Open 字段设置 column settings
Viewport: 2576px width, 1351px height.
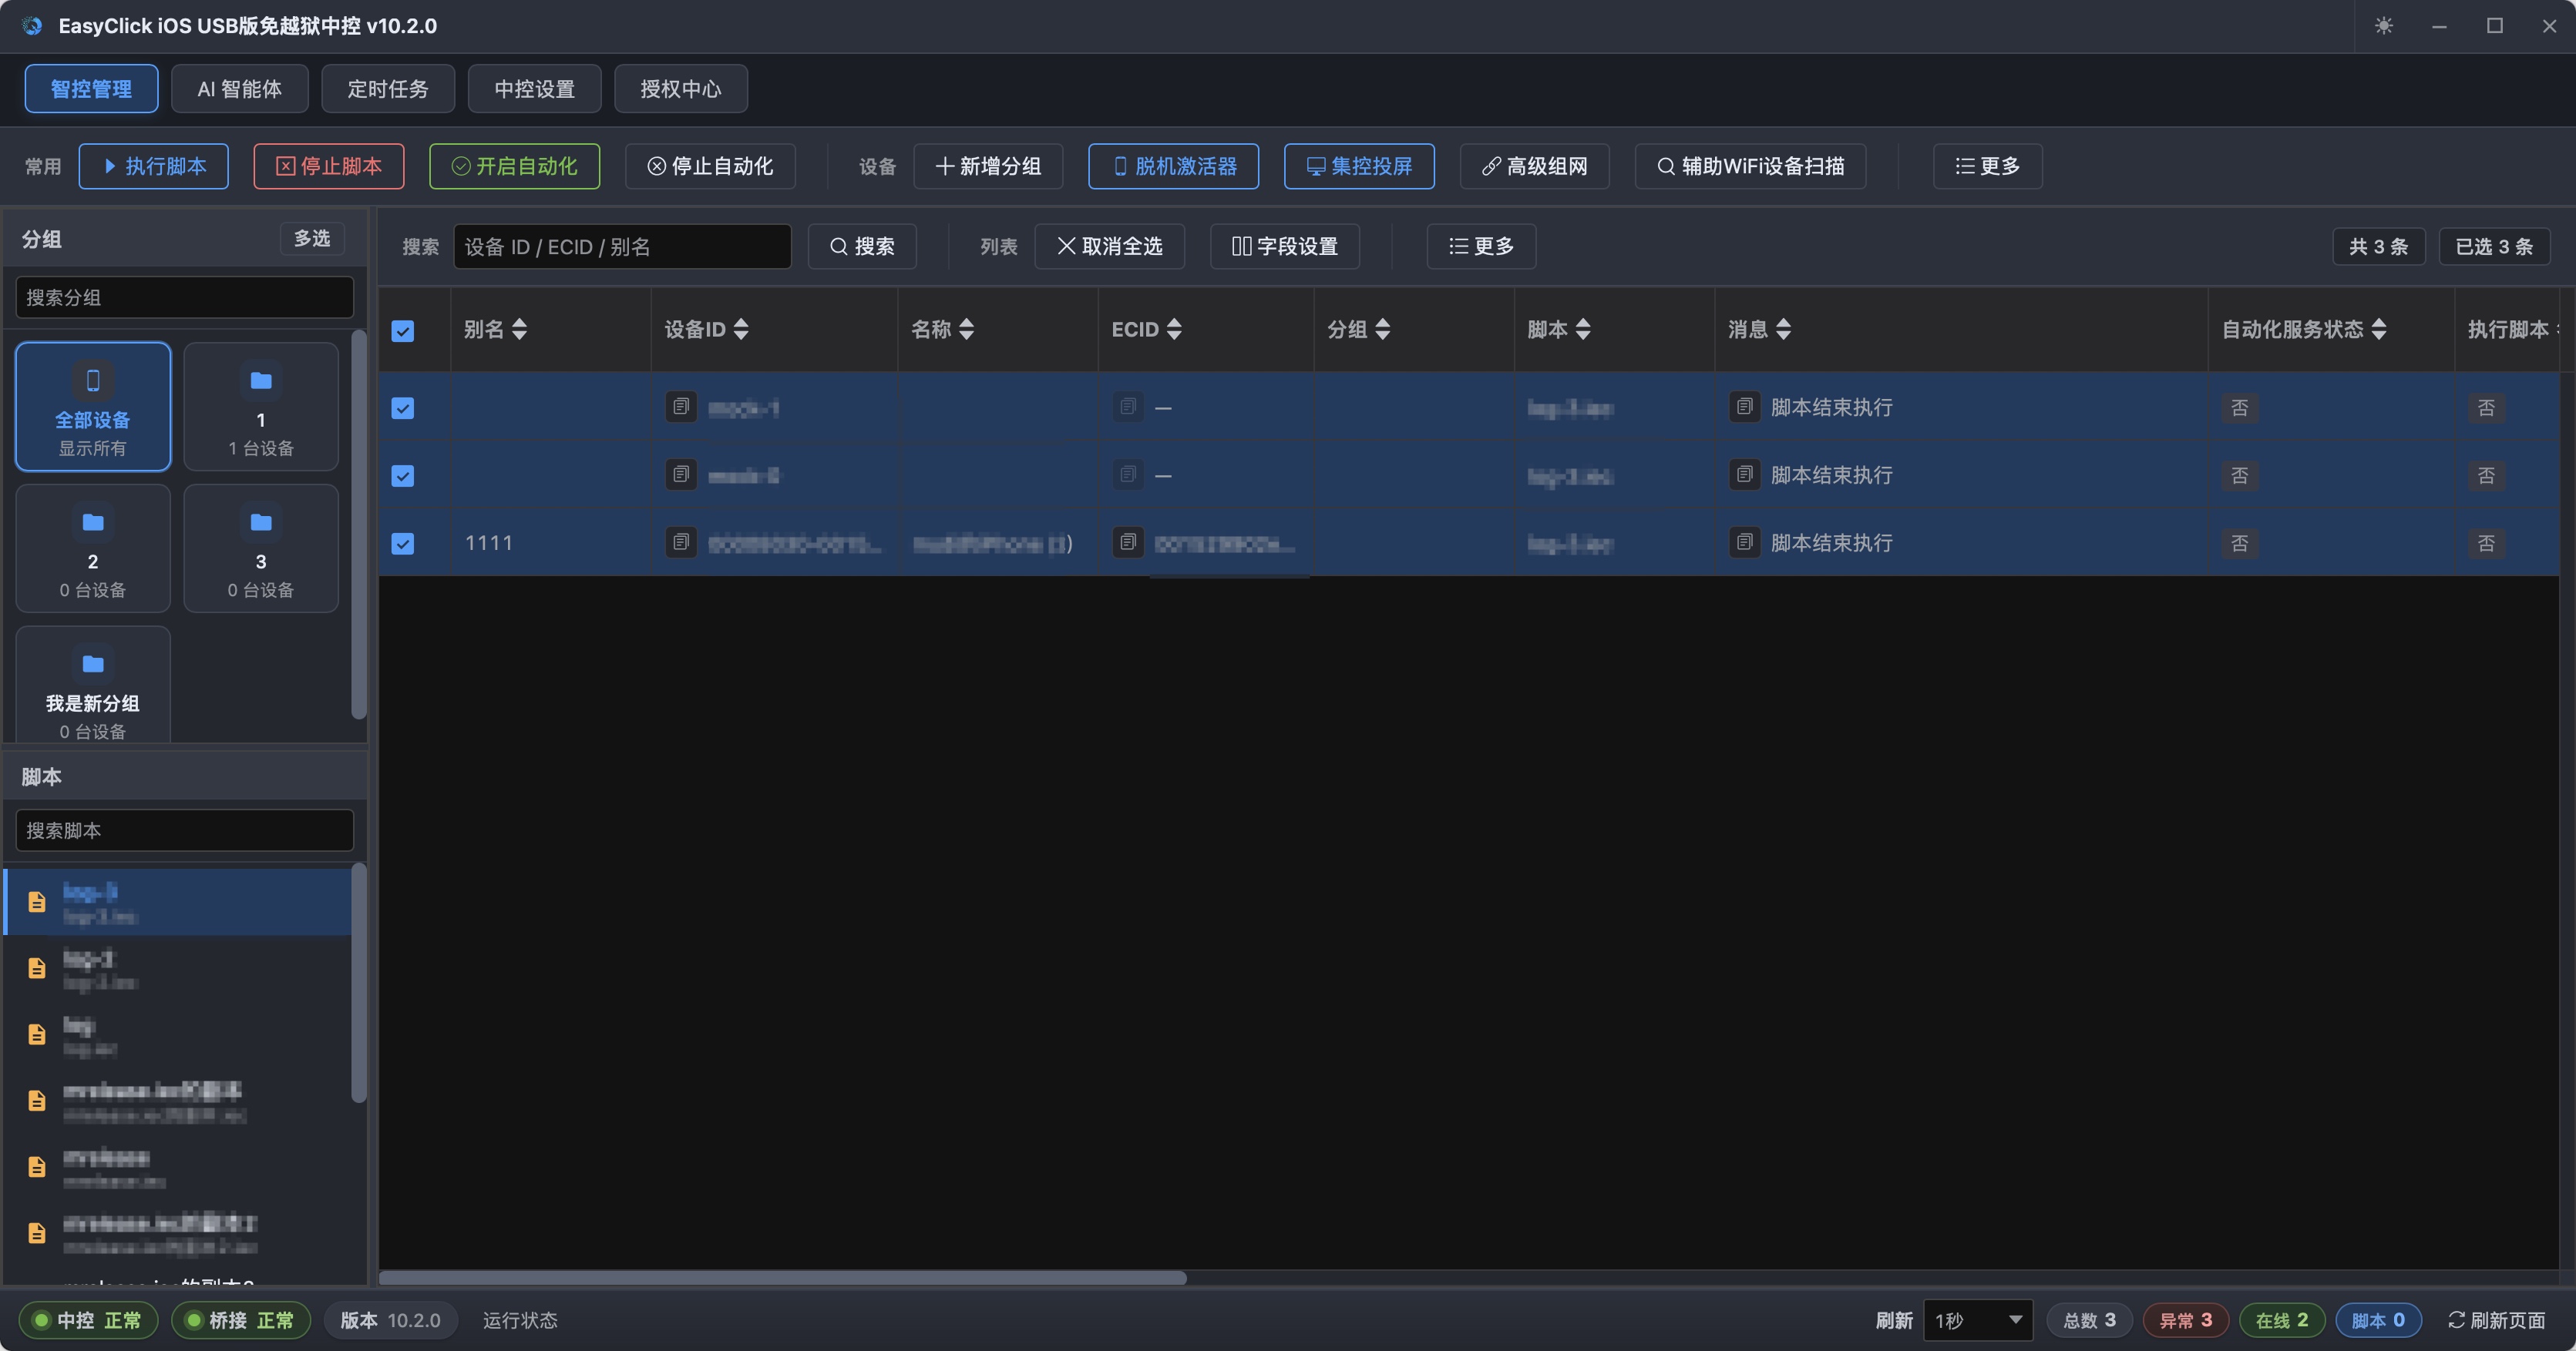tap(1285, 246)
